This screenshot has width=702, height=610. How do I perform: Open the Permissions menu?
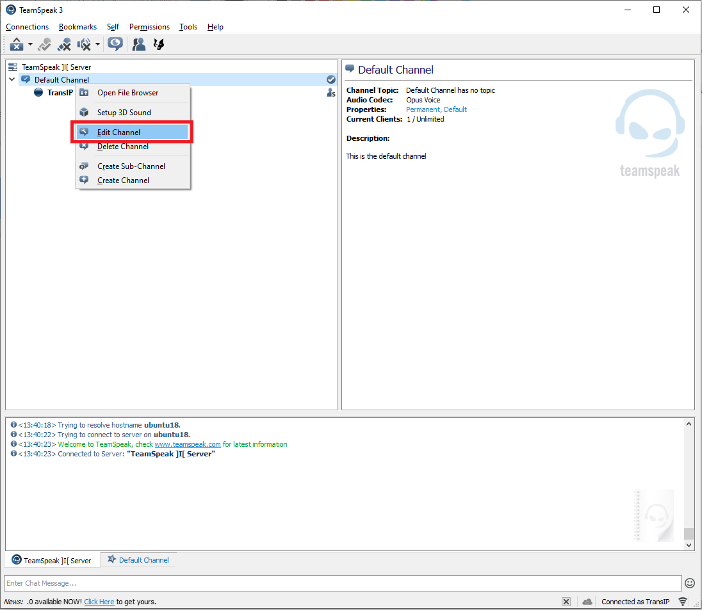[149, 27]
